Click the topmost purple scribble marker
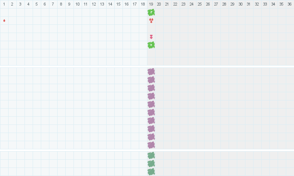The height and width of the screenshot is (176, 294). [151, 72]
